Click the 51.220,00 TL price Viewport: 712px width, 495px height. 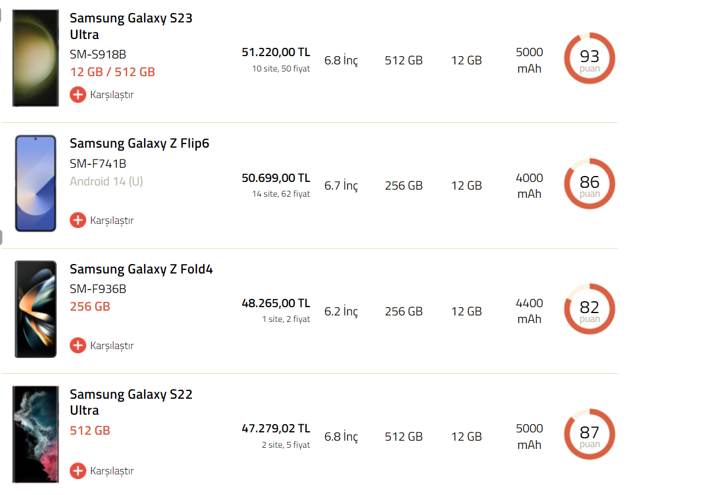click(x=275, y=53)
